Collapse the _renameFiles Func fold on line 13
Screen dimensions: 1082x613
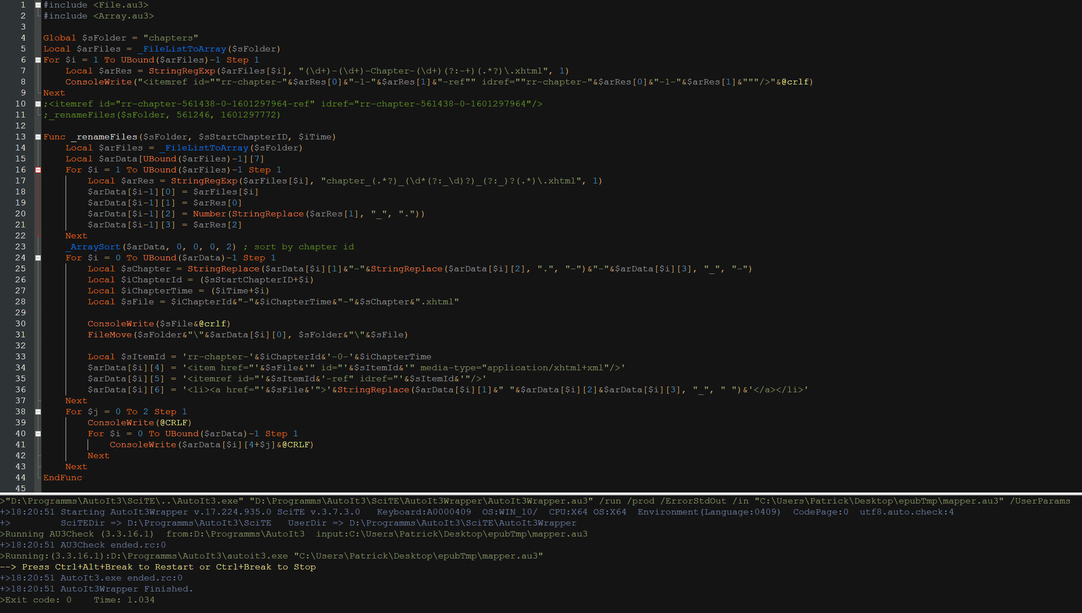coord(38,137)
